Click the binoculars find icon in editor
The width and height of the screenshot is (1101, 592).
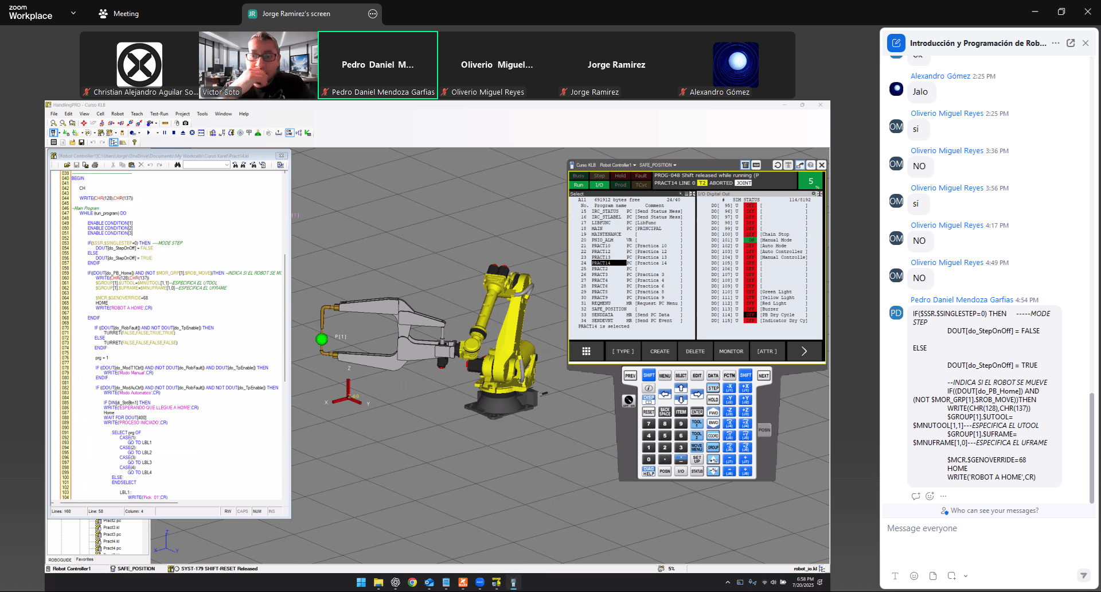pos(178,165)
